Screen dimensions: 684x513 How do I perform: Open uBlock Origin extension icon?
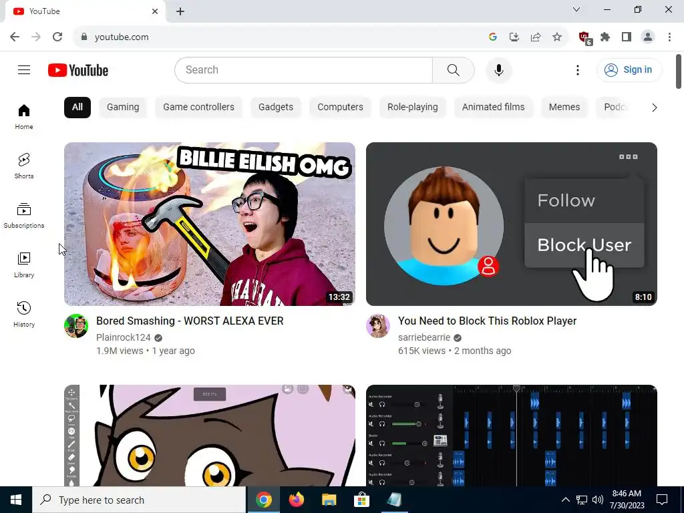(584, 38)
